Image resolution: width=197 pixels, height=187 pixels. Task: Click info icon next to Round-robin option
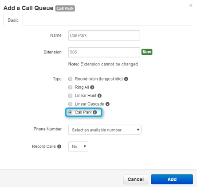coord(126,79)
